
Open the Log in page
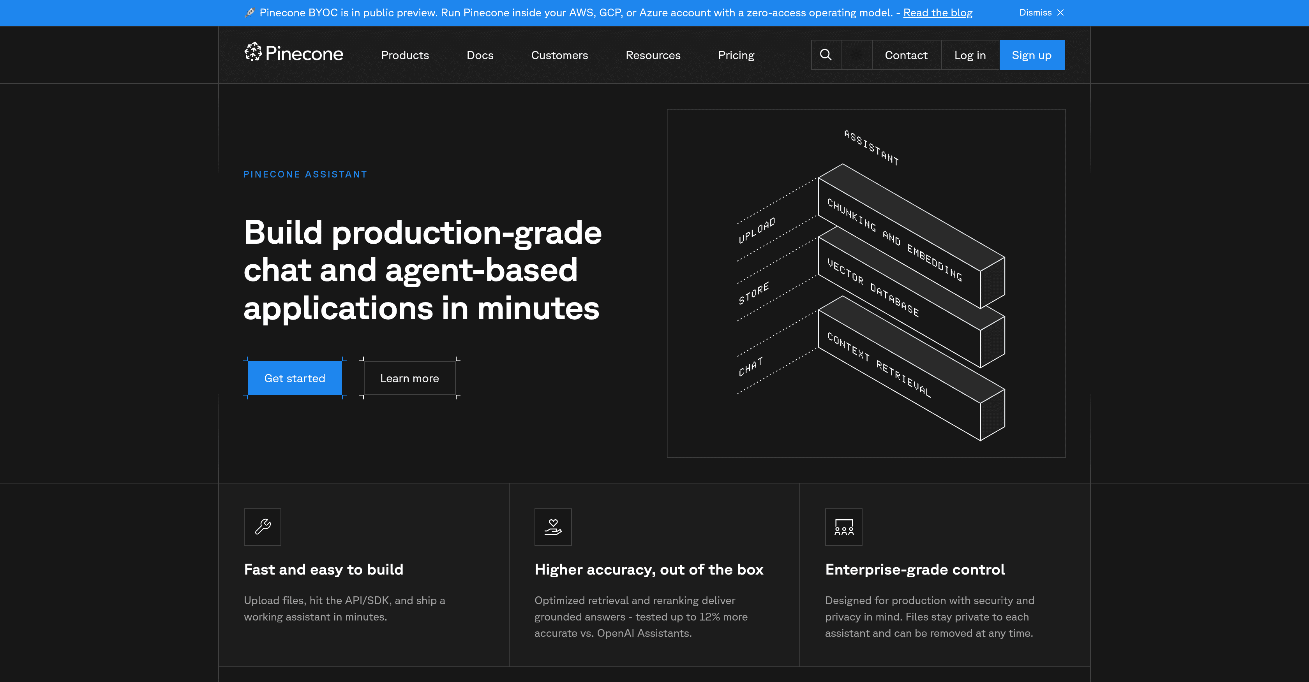click(970, 54)
